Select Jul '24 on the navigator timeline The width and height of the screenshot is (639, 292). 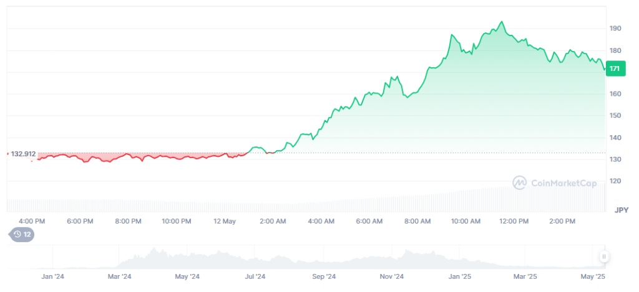point(255,276)
